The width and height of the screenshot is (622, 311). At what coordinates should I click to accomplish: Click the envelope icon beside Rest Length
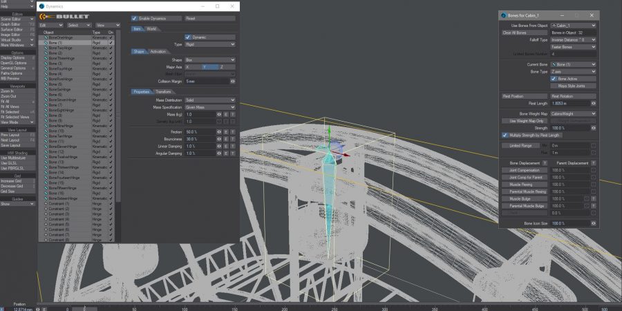tap(594, 103)
